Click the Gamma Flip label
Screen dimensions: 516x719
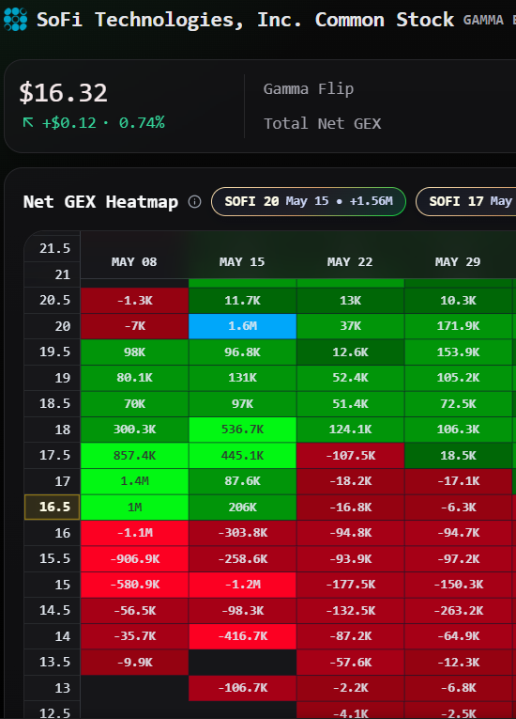[309, 89]
